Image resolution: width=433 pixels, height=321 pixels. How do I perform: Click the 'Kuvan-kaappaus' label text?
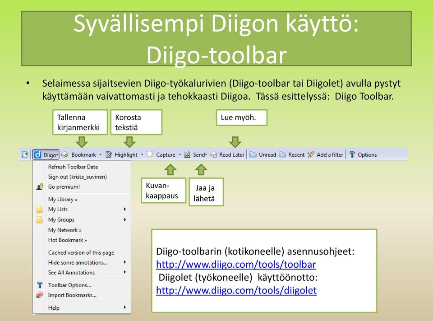(x=162, y=191)
